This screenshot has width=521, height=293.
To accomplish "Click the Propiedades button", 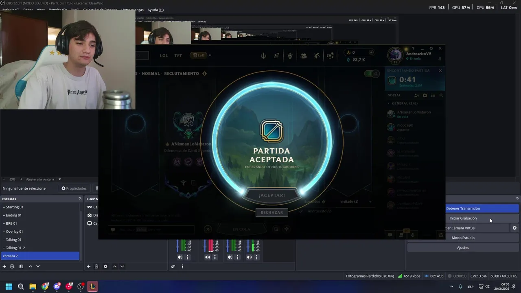I will [x=74, y=188].
